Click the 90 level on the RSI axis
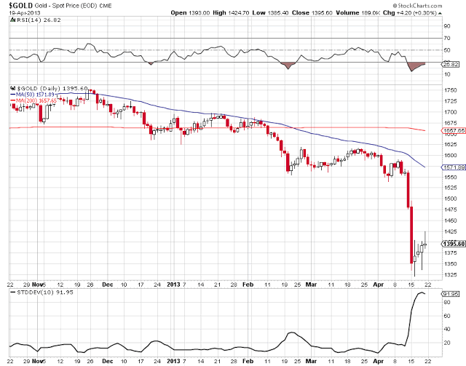466x366 pixels. click(447, 26)
